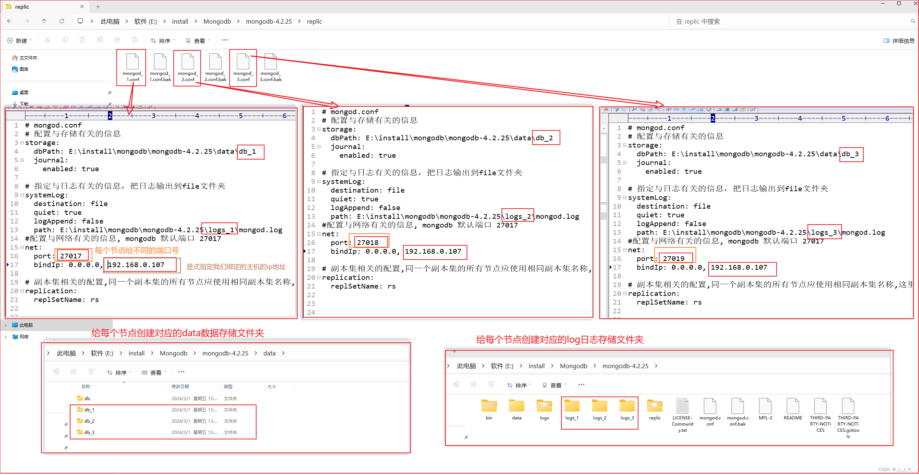Go forward with the right arrow button
The height and width of the screenshot is (475, 919).
click(x=27, y=21)
